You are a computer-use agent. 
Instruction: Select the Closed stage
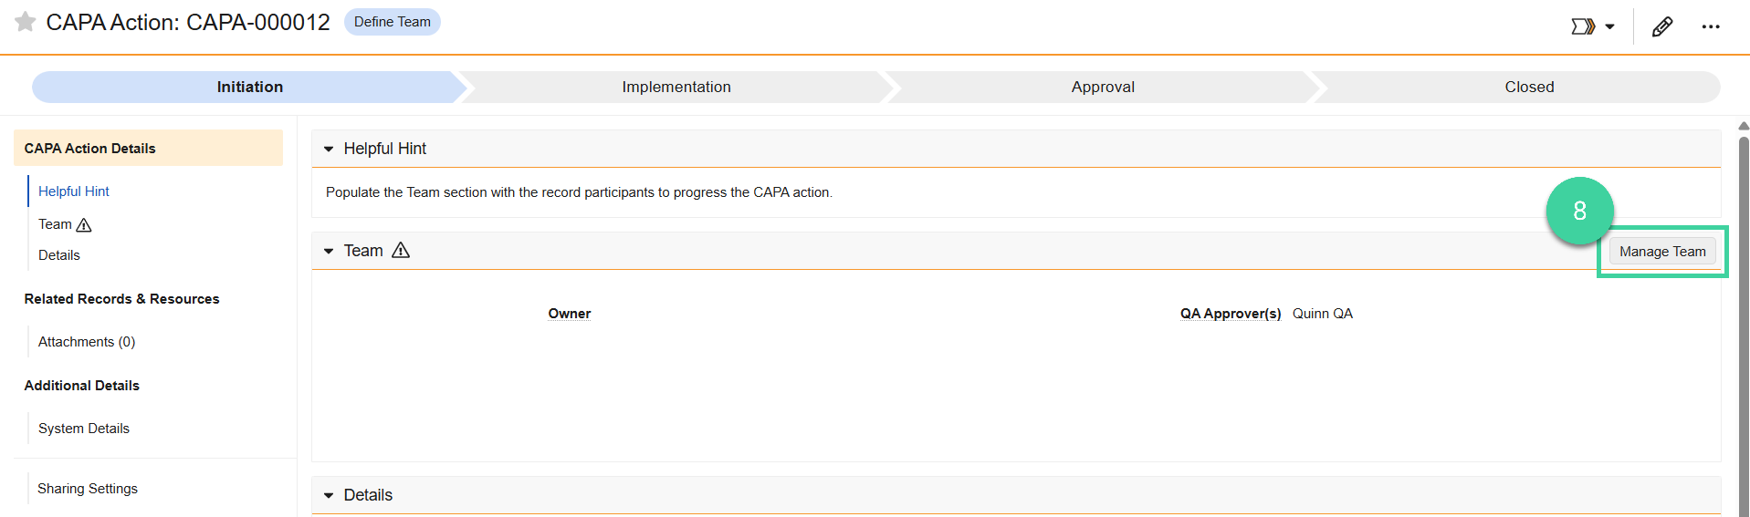(x=1529, y=87)
